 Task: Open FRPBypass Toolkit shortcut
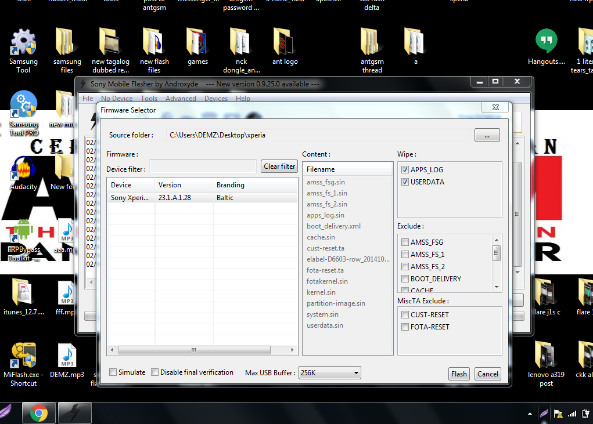point(23,240)
